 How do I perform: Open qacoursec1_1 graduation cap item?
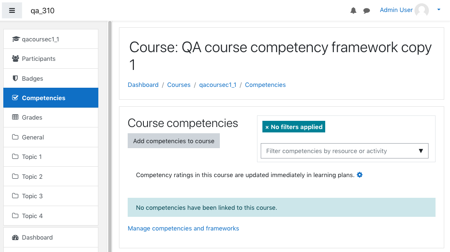pos(51,39)
